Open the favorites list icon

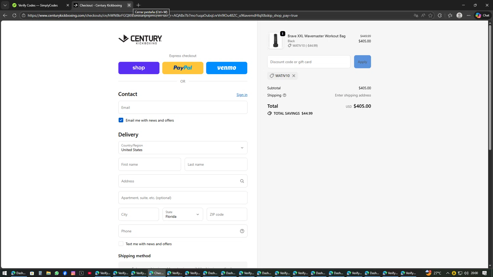pyautogui.click(x=450, y=15)
